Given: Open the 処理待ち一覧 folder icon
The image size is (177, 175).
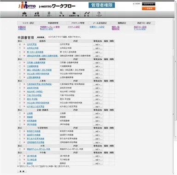Looking at the screenshot, I should (74, 14).
